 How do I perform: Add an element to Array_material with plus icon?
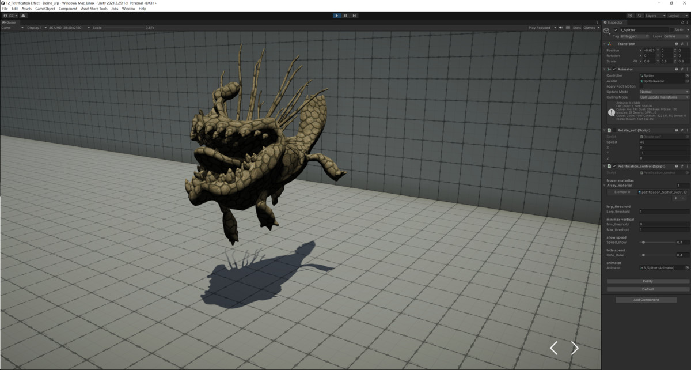(676, 198)
